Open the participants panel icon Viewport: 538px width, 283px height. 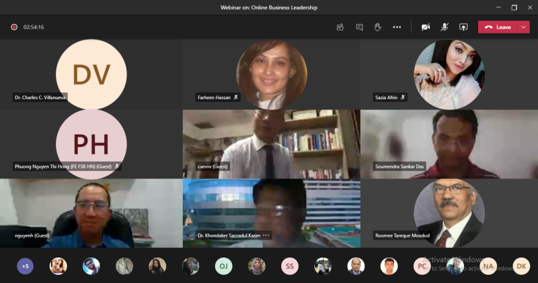pyautogui.click(x=340, y=27)
